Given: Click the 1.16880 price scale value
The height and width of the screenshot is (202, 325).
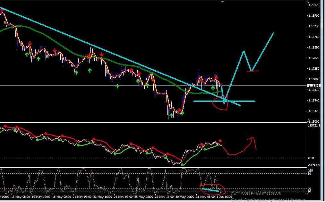Looking at the screenshot, I should point(314,79).
